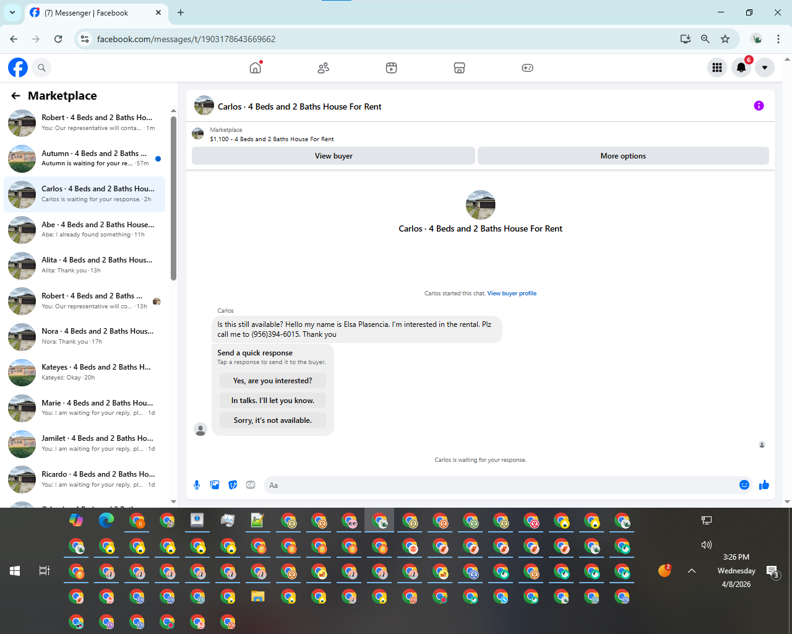
Task: Install app icon in address bar
Action: point(686,39)
